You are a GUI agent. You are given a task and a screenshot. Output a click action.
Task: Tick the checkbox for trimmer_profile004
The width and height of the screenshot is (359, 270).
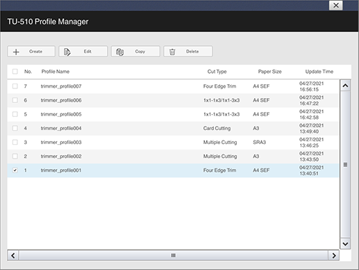15,128
